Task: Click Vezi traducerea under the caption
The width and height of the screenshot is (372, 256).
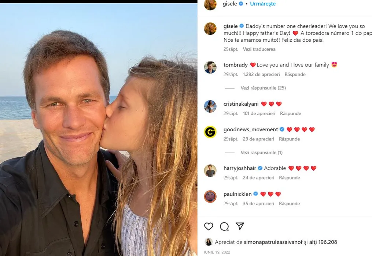Action: pos(259,49)
